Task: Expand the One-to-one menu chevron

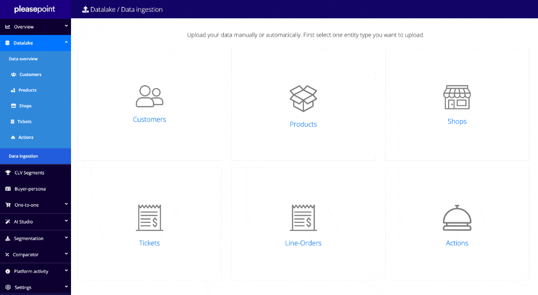Action: coord(66,204)
